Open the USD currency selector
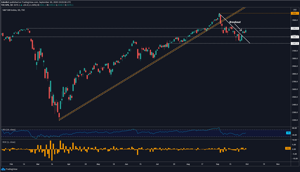The height and width of the screenshot is (172, 300). pyautogui.click(x=295, y=10)
